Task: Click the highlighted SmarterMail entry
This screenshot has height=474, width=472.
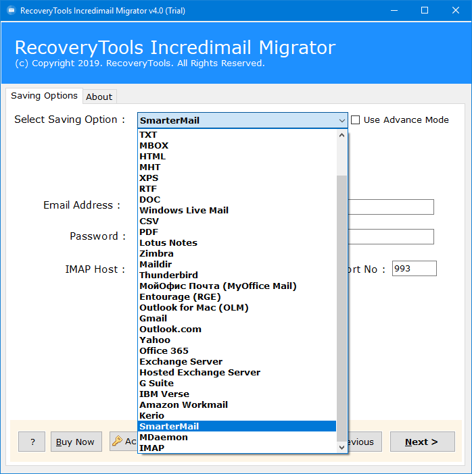Action: coord(237,426)
